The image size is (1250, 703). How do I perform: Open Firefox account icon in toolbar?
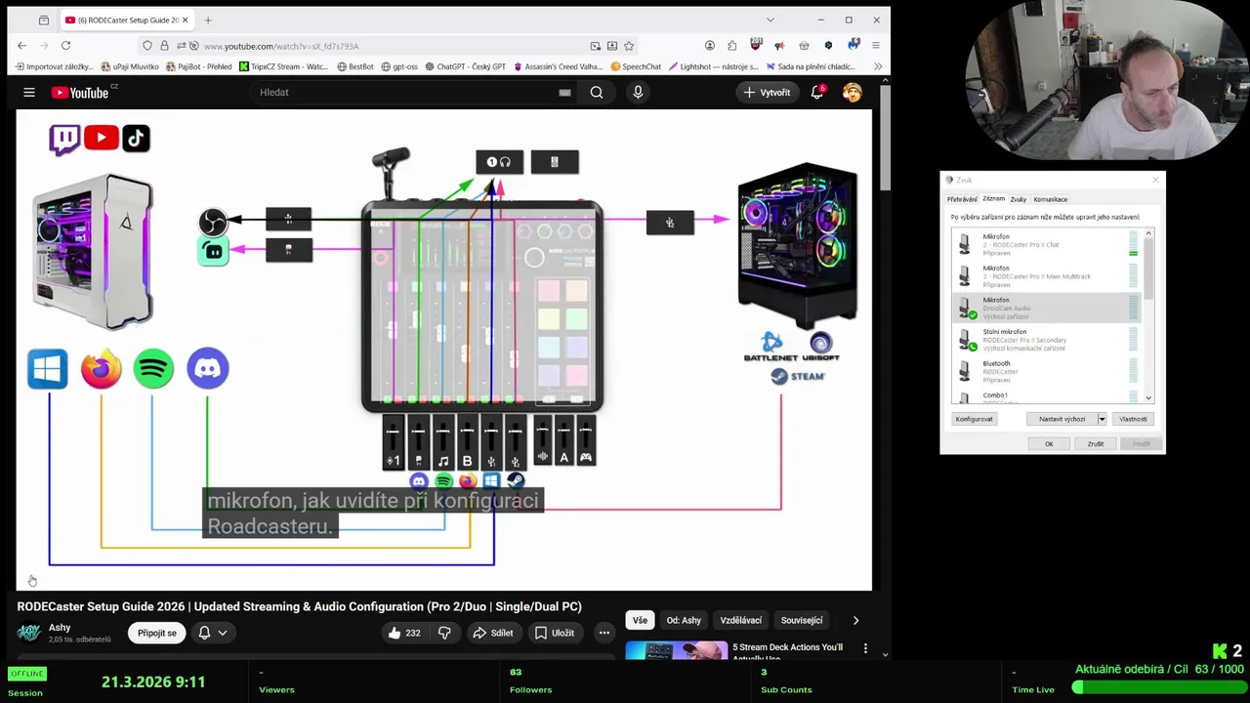709,46
